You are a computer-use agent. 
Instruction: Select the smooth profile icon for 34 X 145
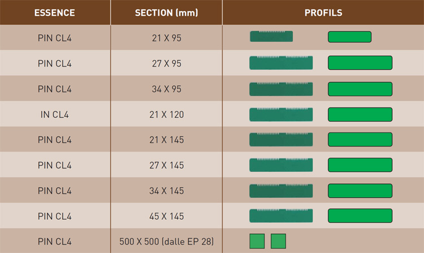[x=360, y=191]
